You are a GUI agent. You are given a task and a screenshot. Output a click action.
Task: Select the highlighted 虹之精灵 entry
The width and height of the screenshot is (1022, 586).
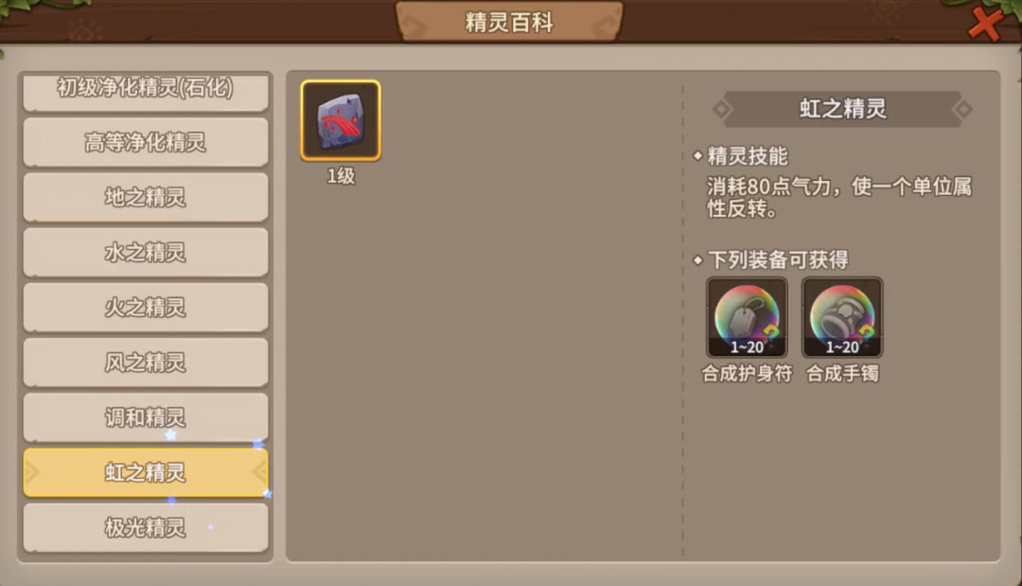point(146,472)
